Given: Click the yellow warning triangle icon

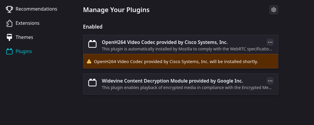Looking at the screenshot, I should point(89,62).
